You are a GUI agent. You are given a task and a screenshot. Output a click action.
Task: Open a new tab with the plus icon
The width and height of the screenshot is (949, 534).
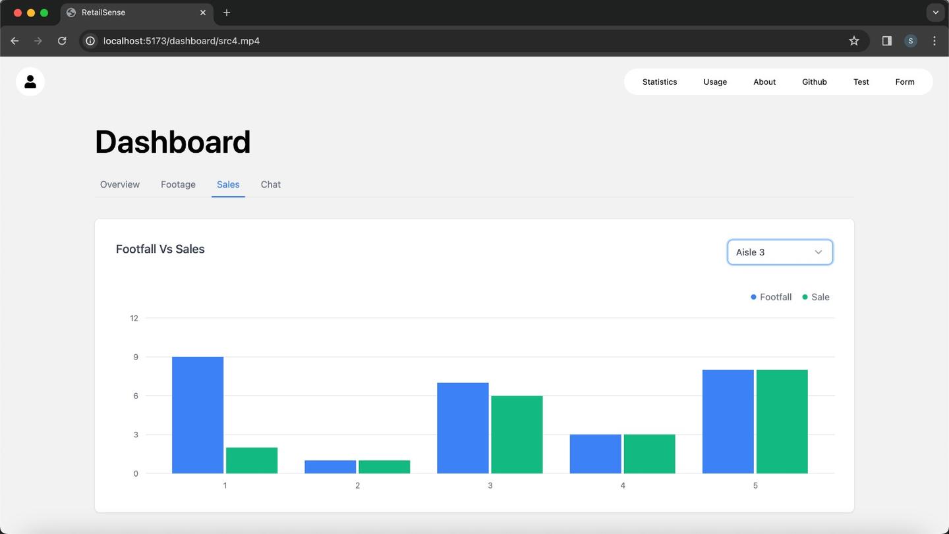point(227,13)
